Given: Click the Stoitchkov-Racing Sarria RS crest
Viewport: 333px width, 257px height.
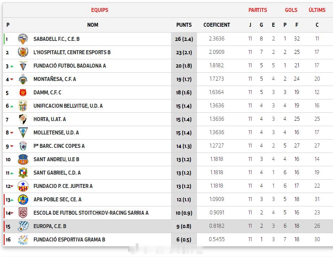Looking at the screenshot, I should tap(23, 213).
